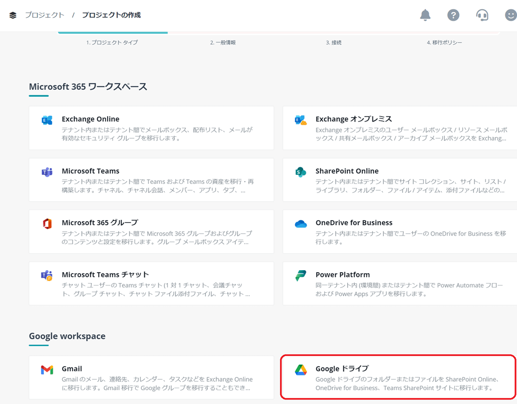Click the SharePoint Online icon
This screenshot has height=404, width=517.
point(300,172)
